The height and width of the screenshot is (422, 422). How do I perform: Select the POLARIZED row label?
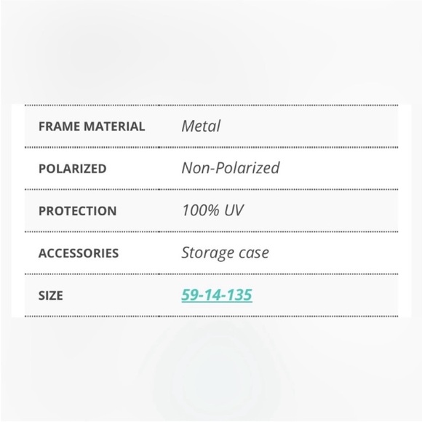click(x=73, y=169)
